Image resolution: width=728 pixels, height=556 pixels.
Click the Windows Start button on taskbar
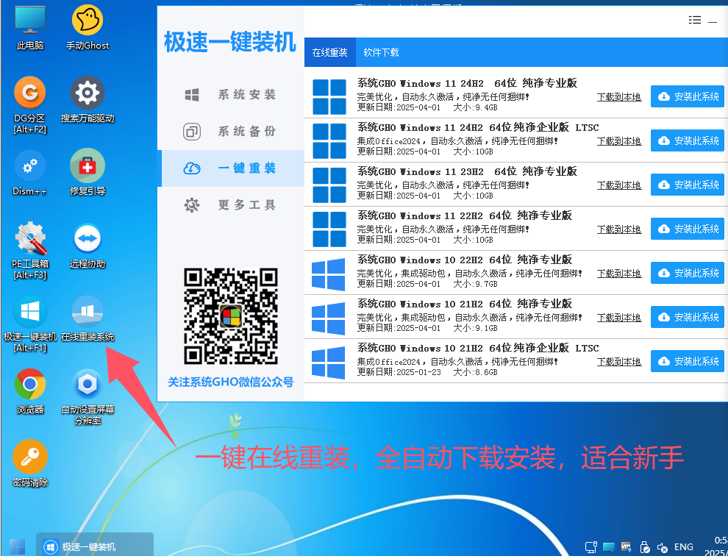17,546
